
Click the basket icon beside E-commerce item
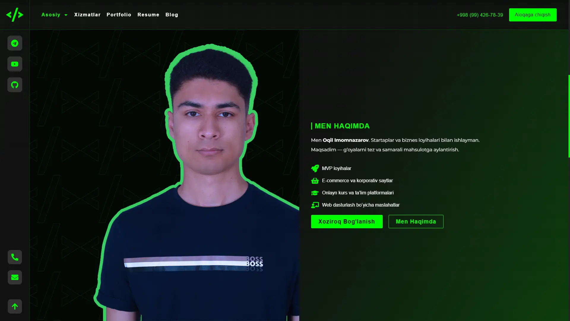315,181
